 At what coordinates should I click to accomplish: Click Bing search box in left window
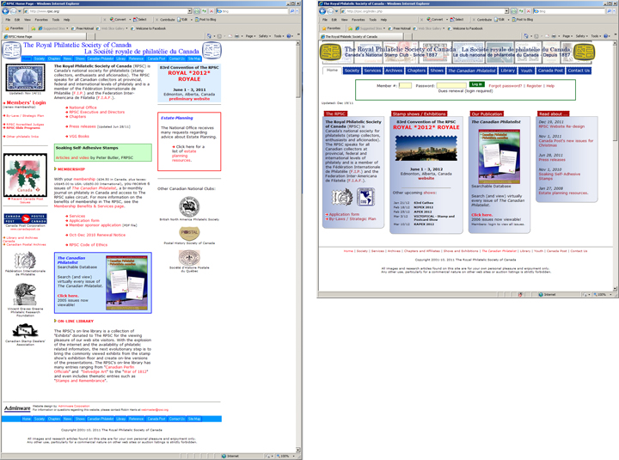(252, 11)
